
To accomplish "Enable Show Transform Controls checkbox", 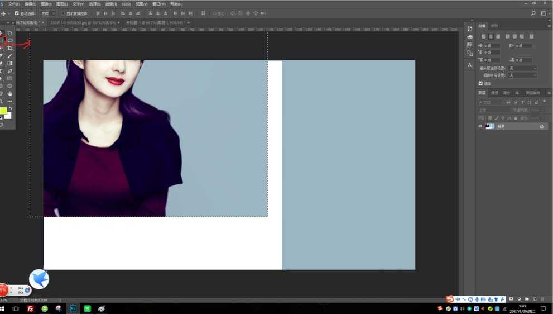I will [x=62, y=13].
